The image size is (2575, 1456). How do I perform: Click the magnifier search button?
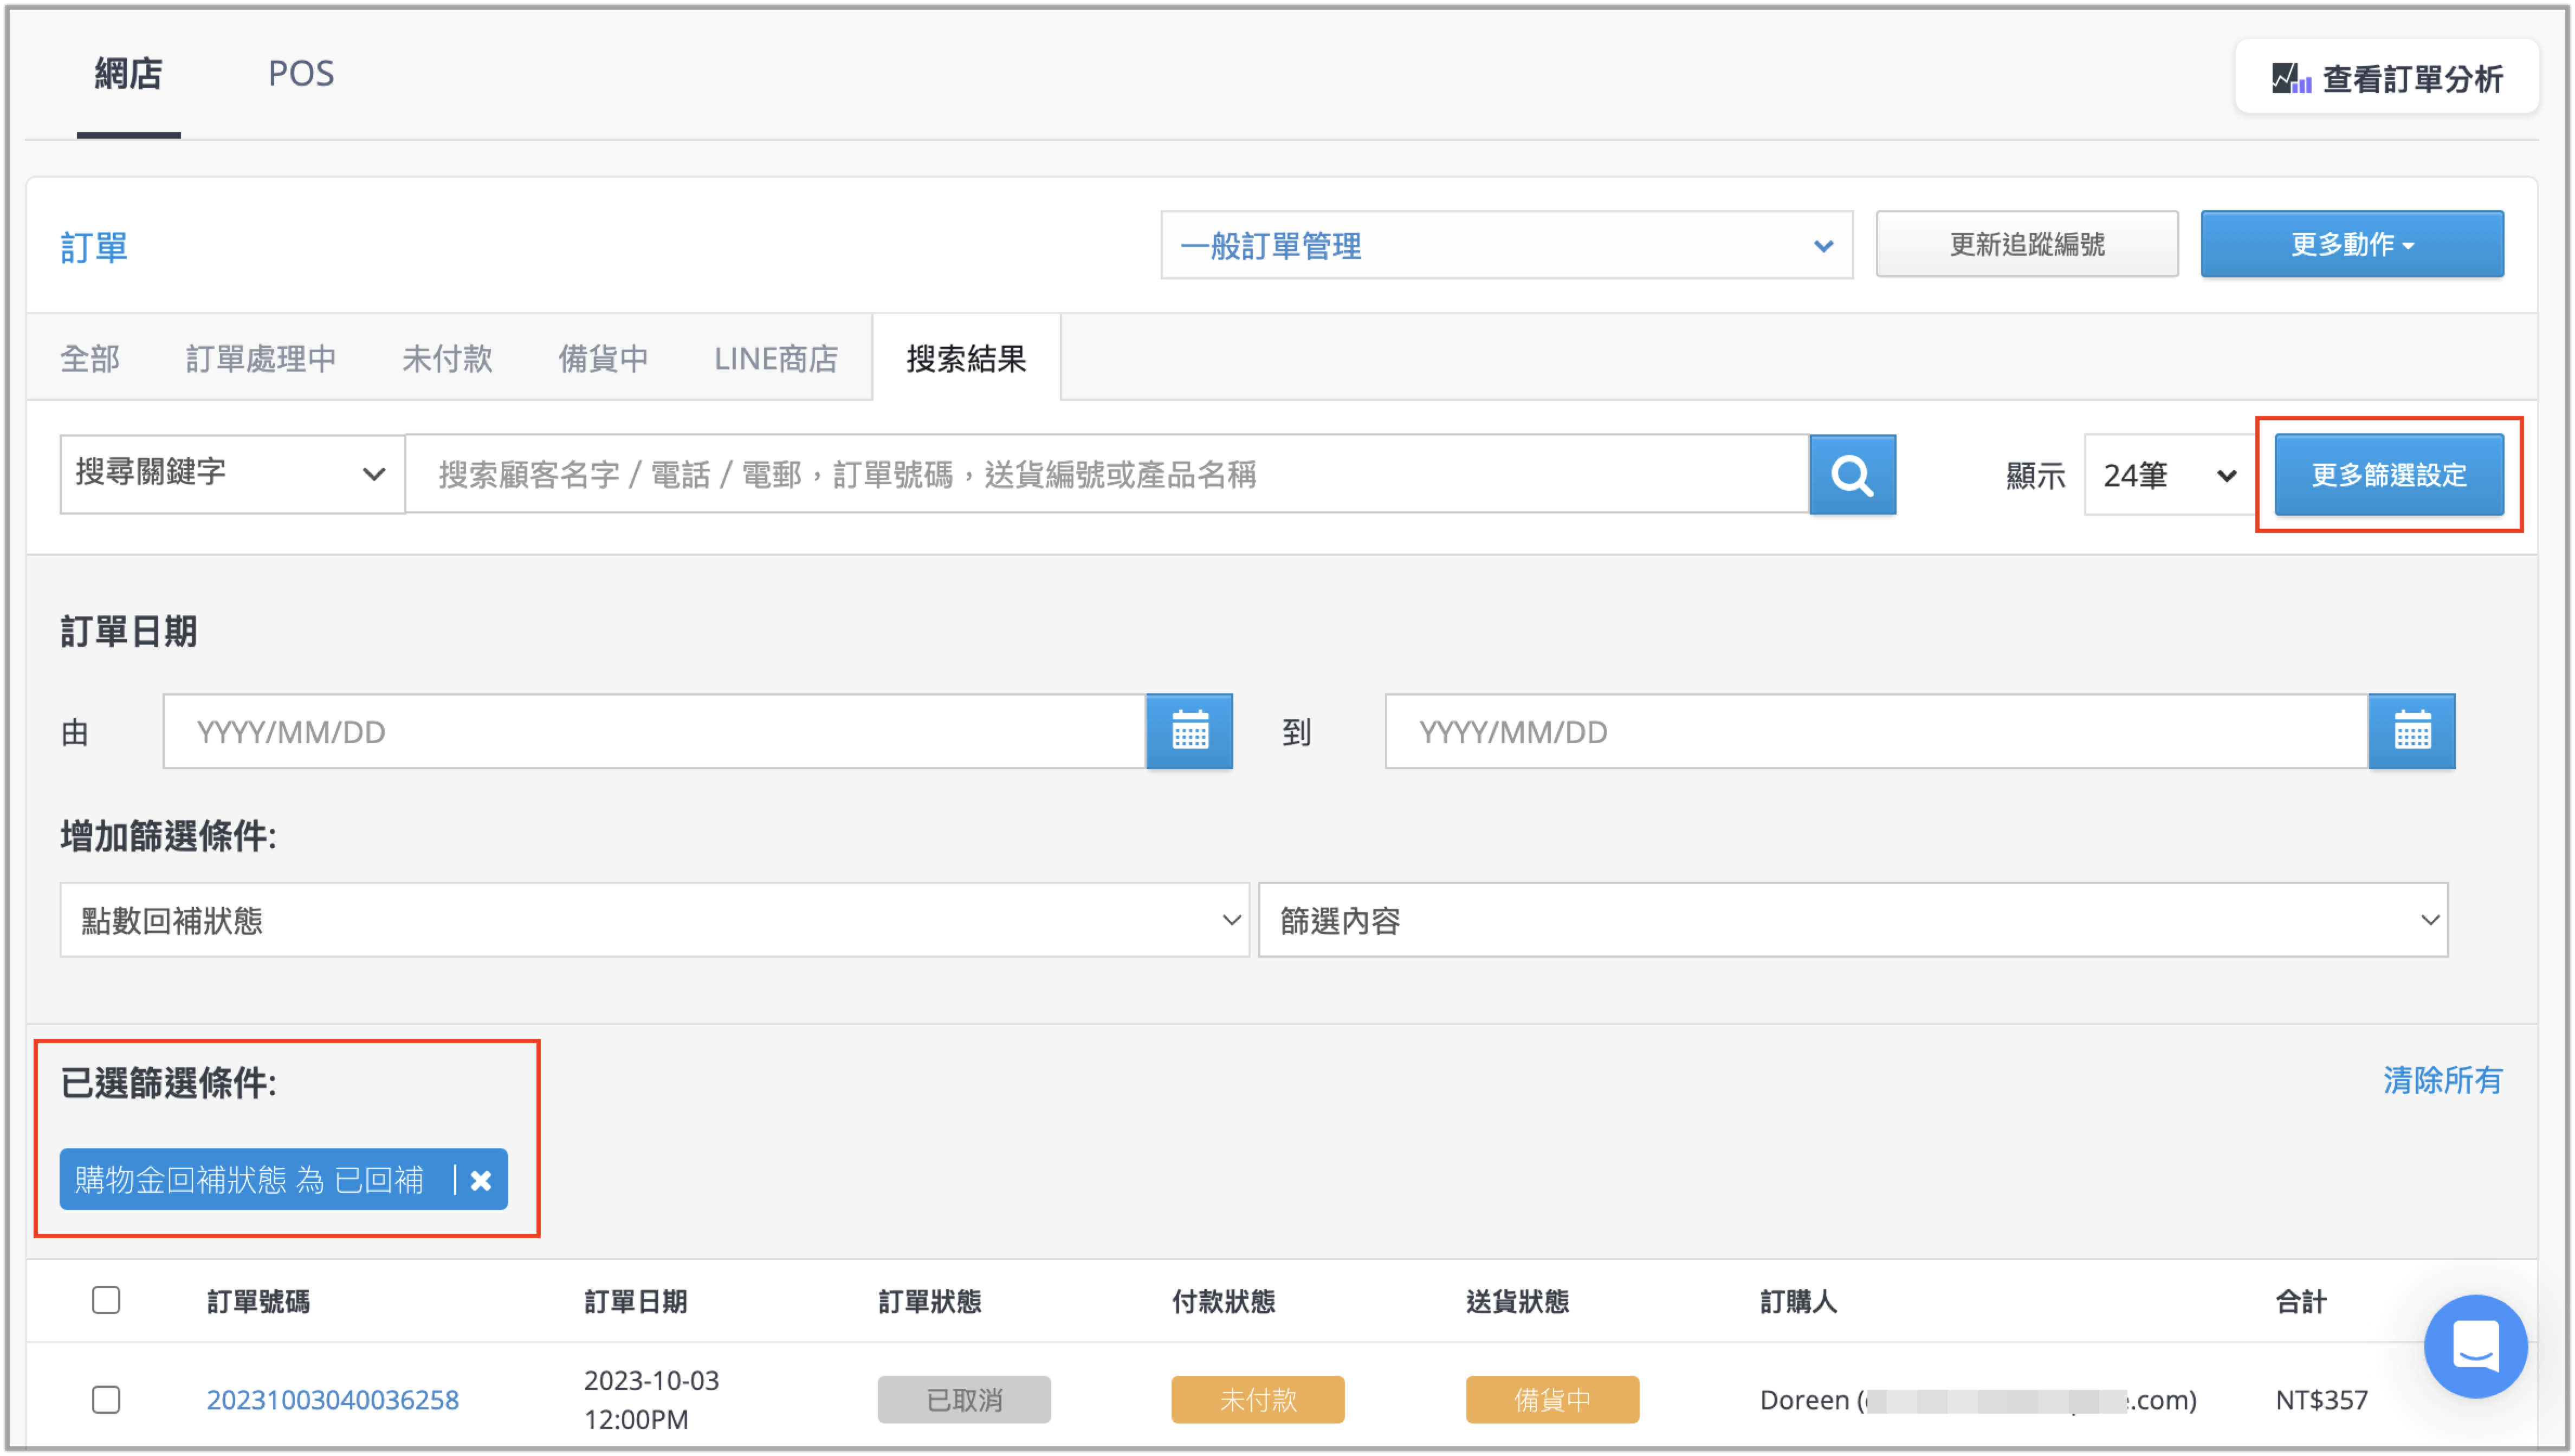[1852, 474]
